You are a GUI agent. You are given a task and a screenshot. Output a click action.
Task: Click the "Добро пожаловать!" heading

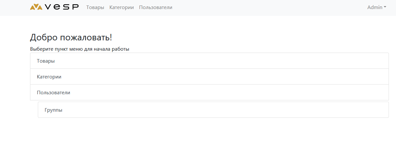(71, 37)
